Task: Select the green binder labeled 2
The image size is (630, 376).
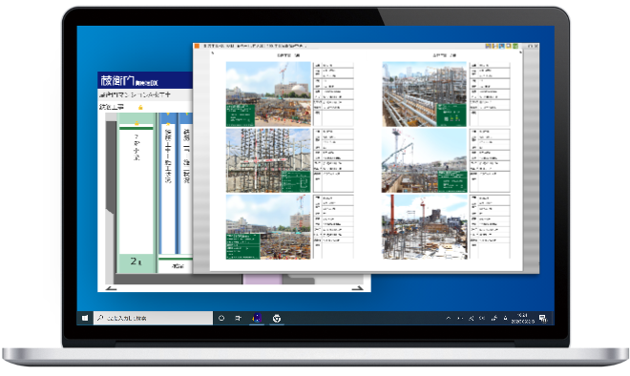Action: point(136,193)
